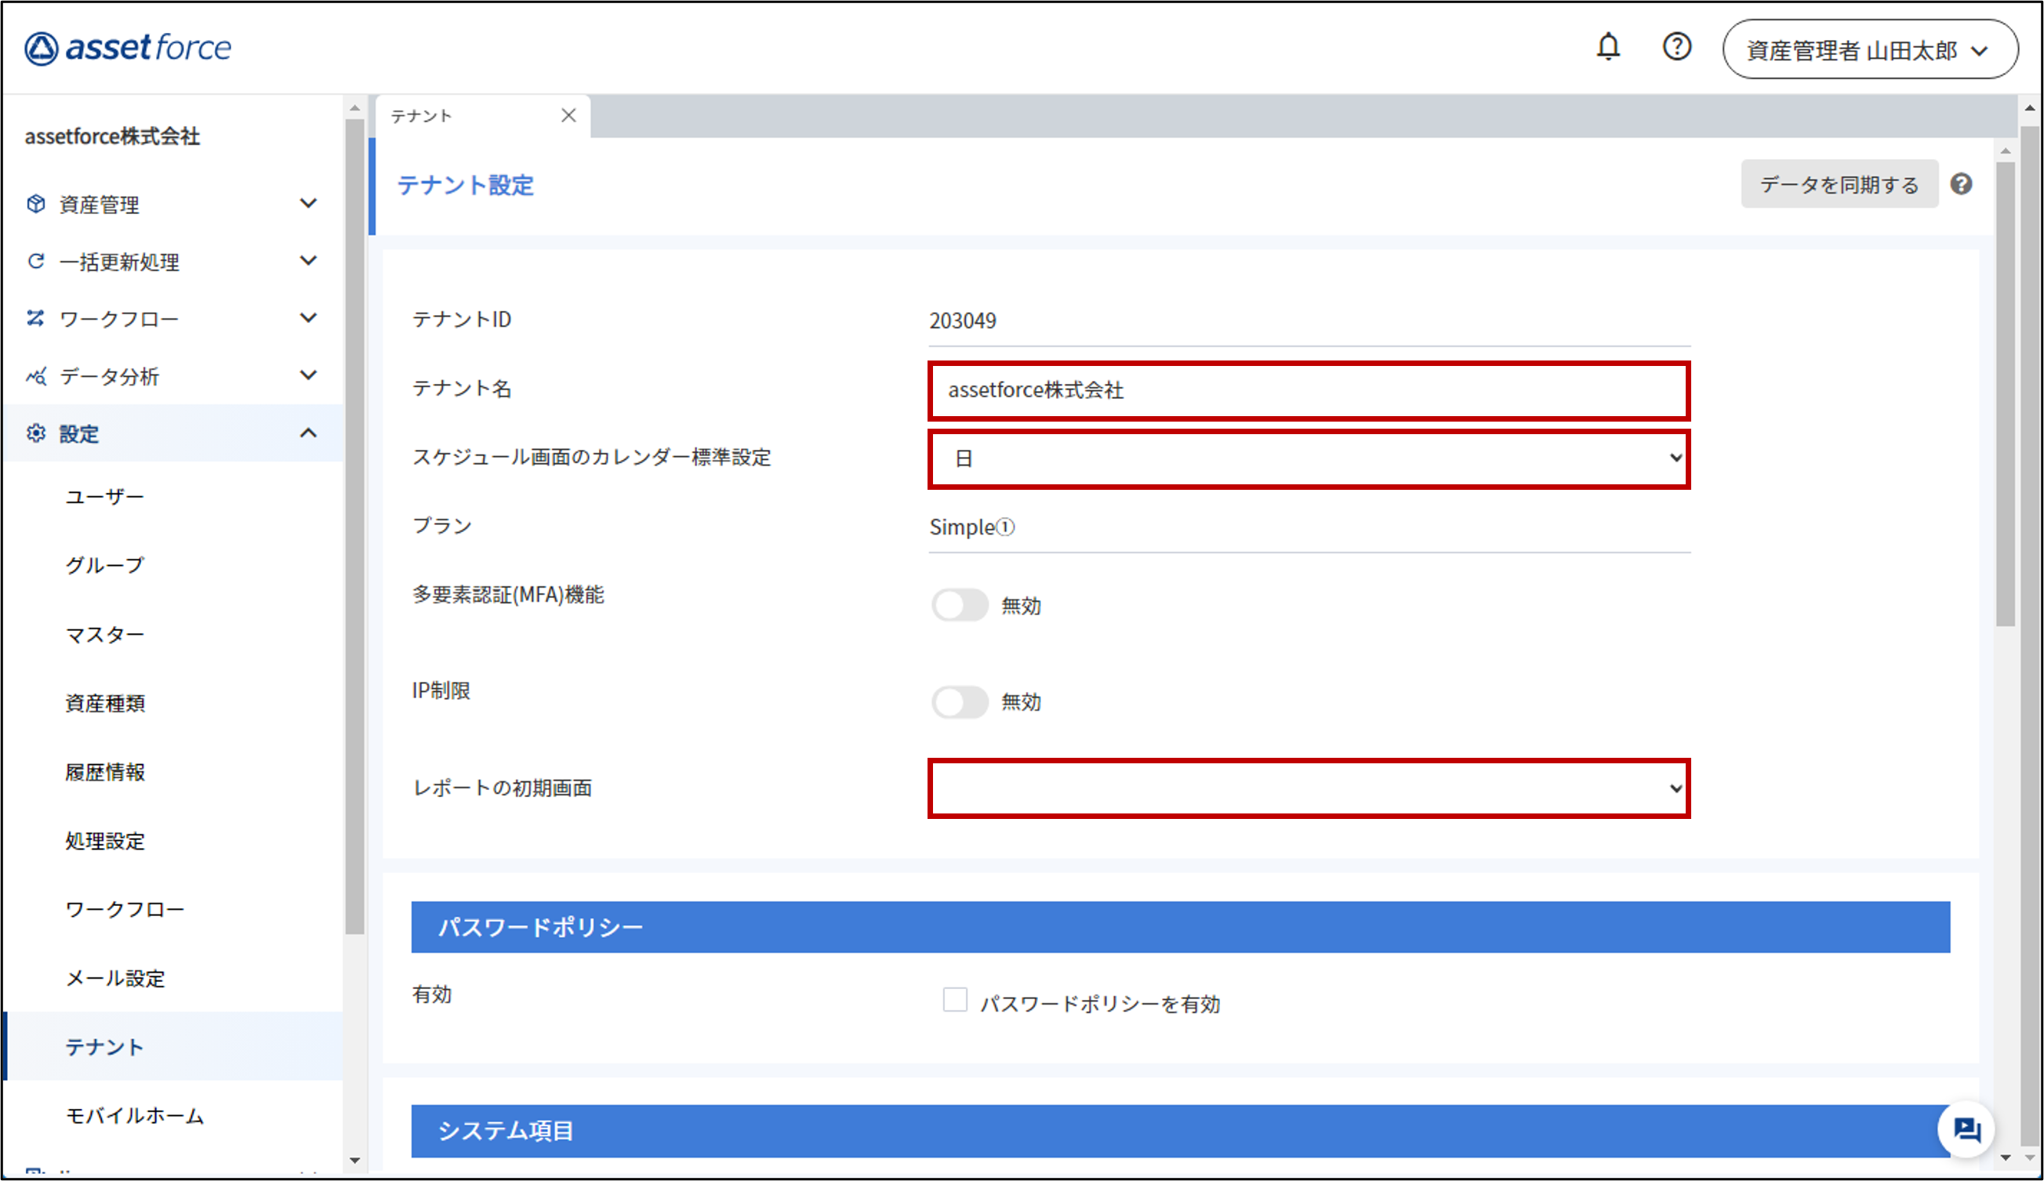Click the テナント設定 page title
Image resolution: width=2044 pixels, height=1181 pixels.
pyautogui.click(x=466, y=185)
